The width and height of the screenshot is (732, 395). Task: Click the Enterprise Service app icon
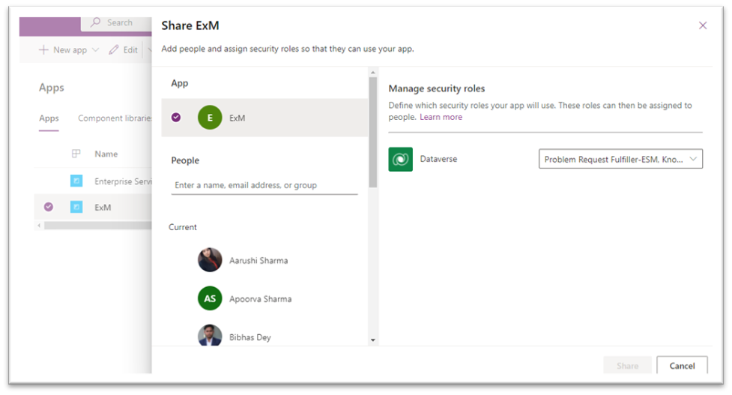tap(76, 181)
